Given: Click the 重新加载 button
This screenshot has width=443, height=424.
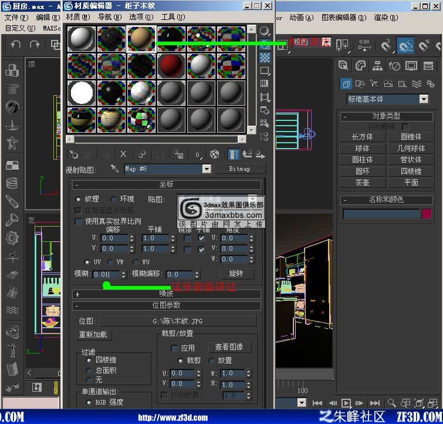Looking at the screenshot, I should tap(93, 335).
